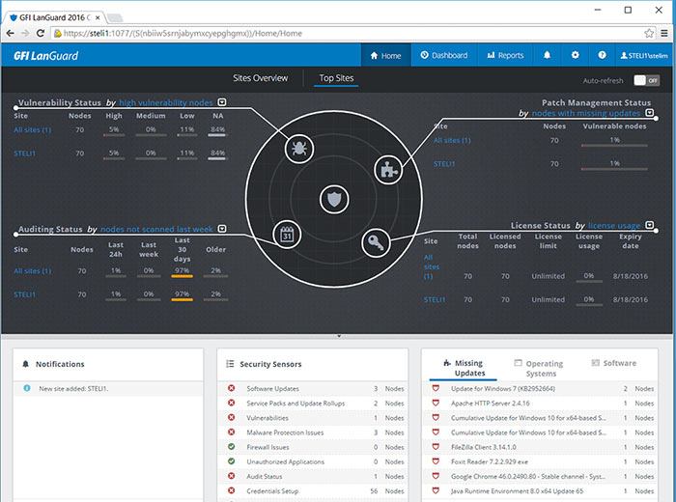Reload the page with the refresh icon
676x502 pixels.
(41, 33)
